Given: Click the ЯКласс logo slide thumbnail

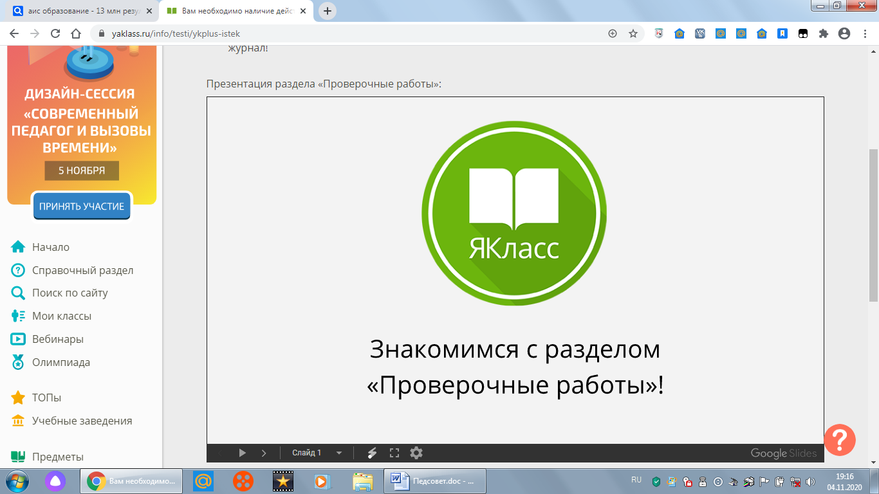Looking at the screenshot, I should pyautogui.click(x=514, y=214).
